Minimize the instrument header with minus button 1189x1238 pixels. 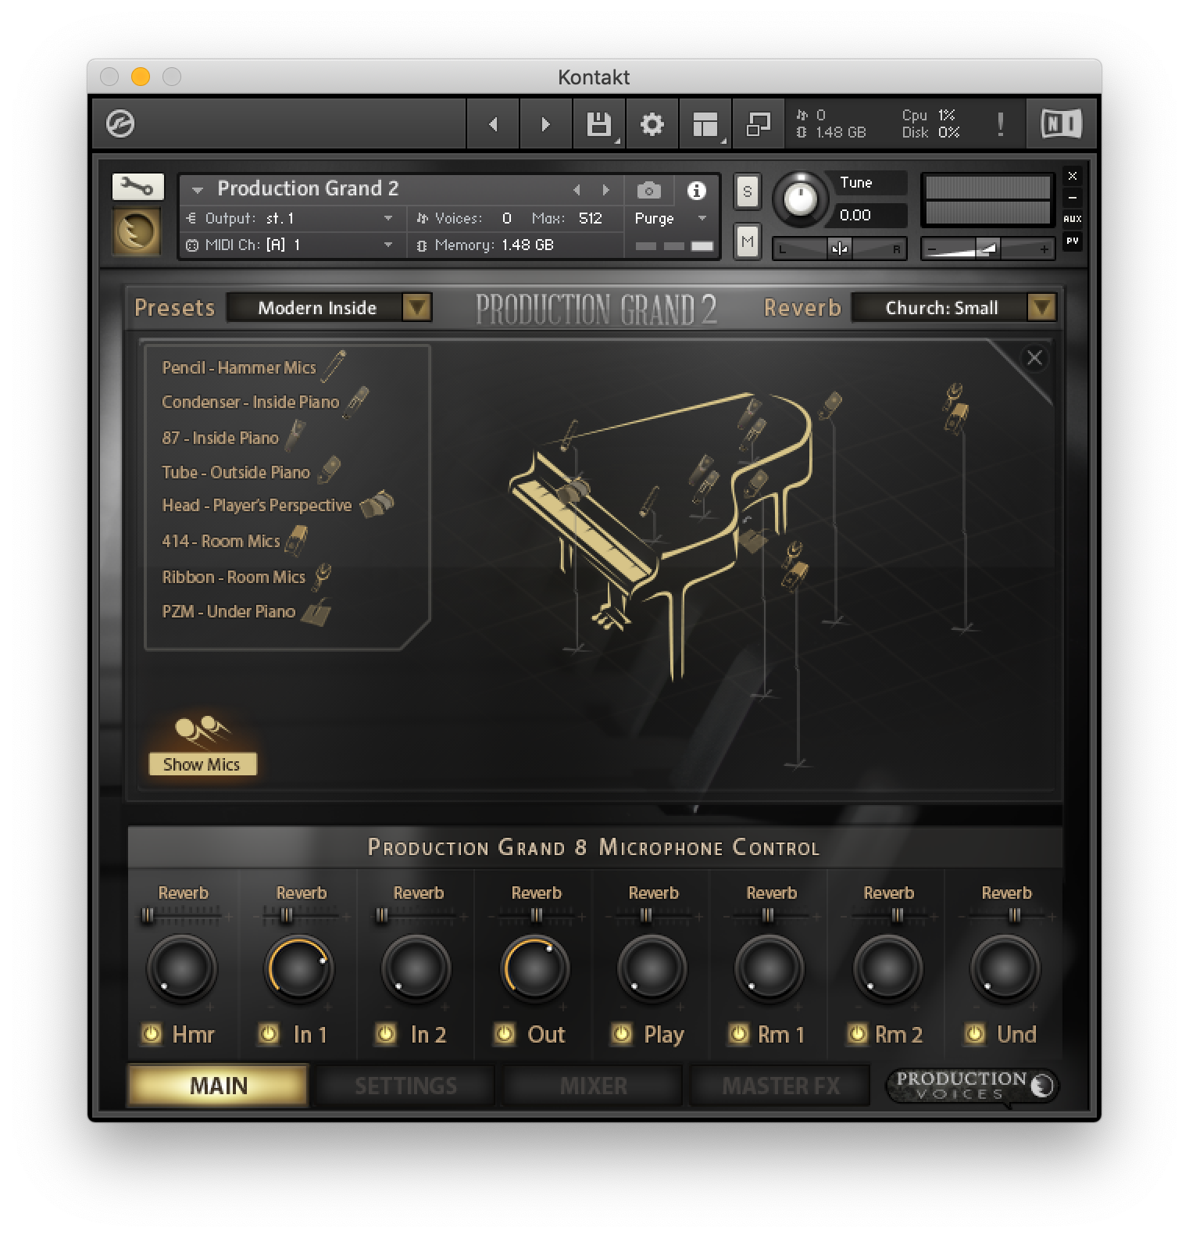coord(1073,198)
